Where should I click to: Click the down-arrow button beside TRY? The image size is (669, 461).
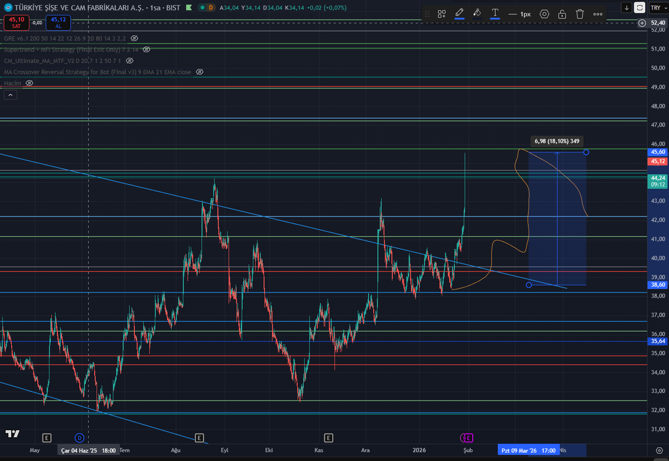pyautogui.click(x=627, y=8)
